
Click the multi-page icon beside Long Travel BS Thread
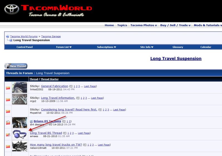[x=65, y=133]
